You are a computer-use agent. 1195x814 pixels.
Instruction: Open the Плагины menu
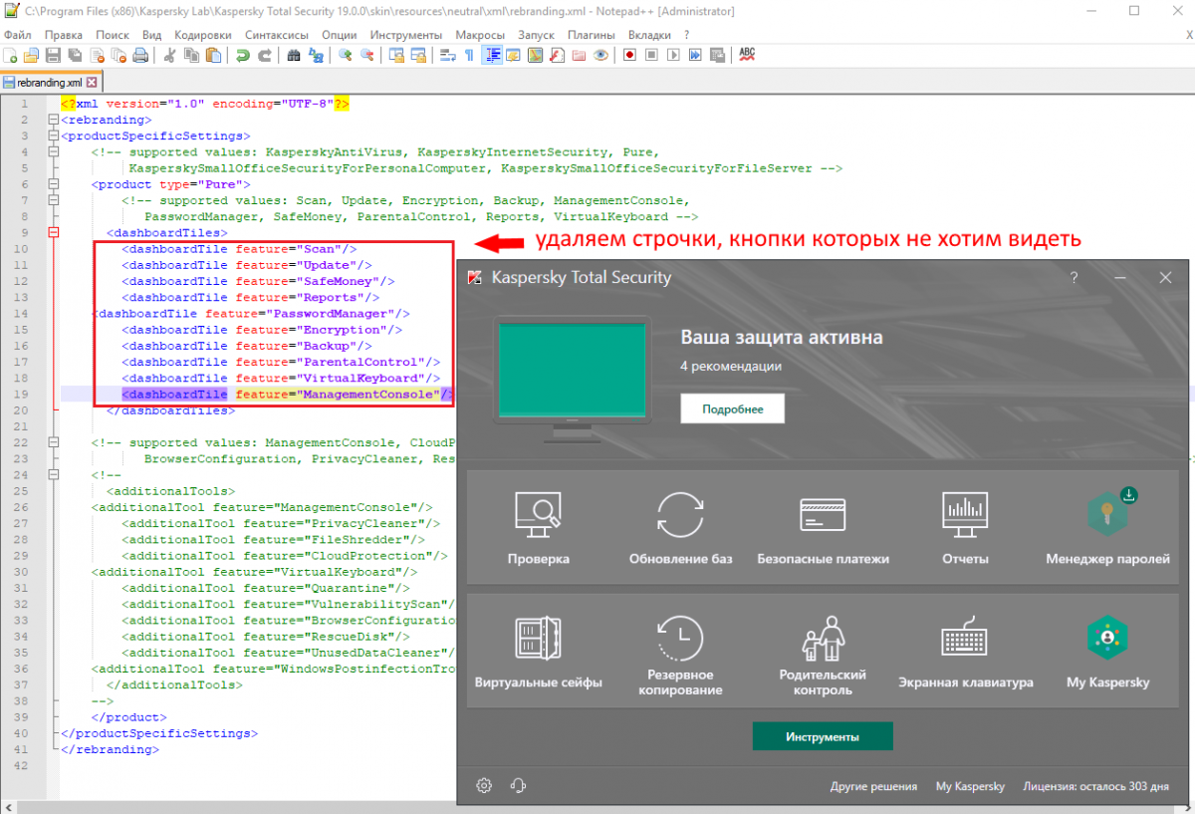click(x=591, y=35)
